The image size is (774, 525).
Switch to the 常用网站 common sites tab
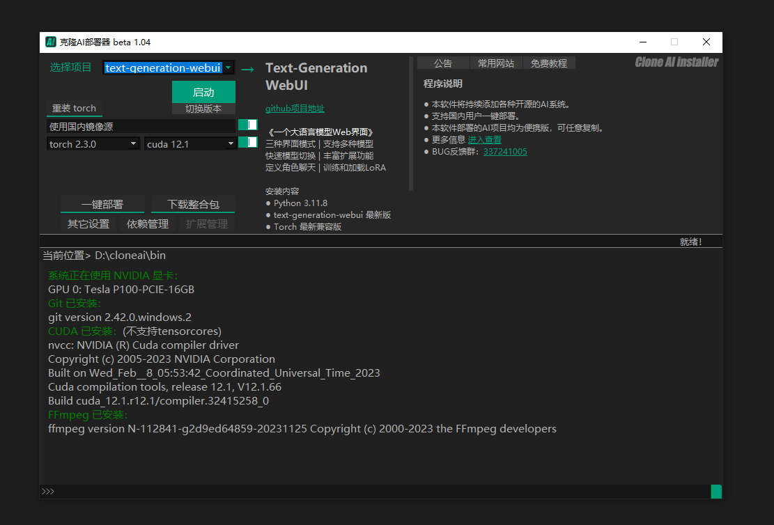coord(496,63)
